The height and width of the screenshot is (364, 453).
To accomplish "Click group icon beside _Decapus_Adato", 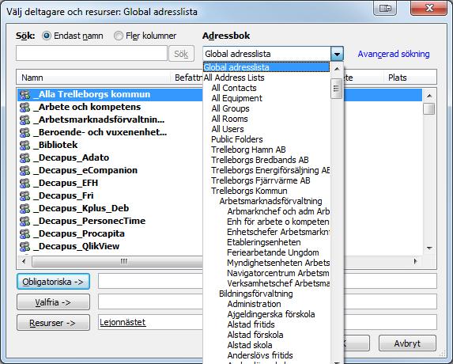I will (x=25, y=157).
